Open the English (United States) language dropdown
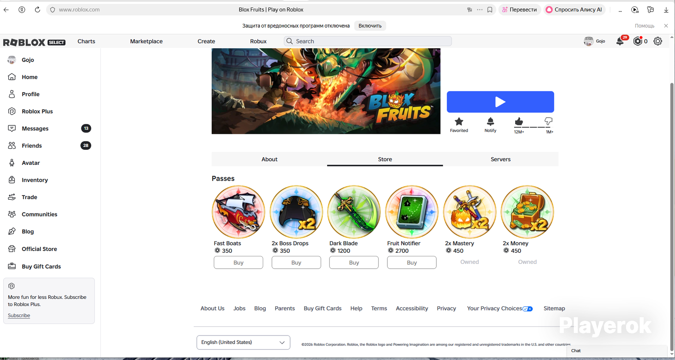This screenshot has height=360, width=675. 243,342
